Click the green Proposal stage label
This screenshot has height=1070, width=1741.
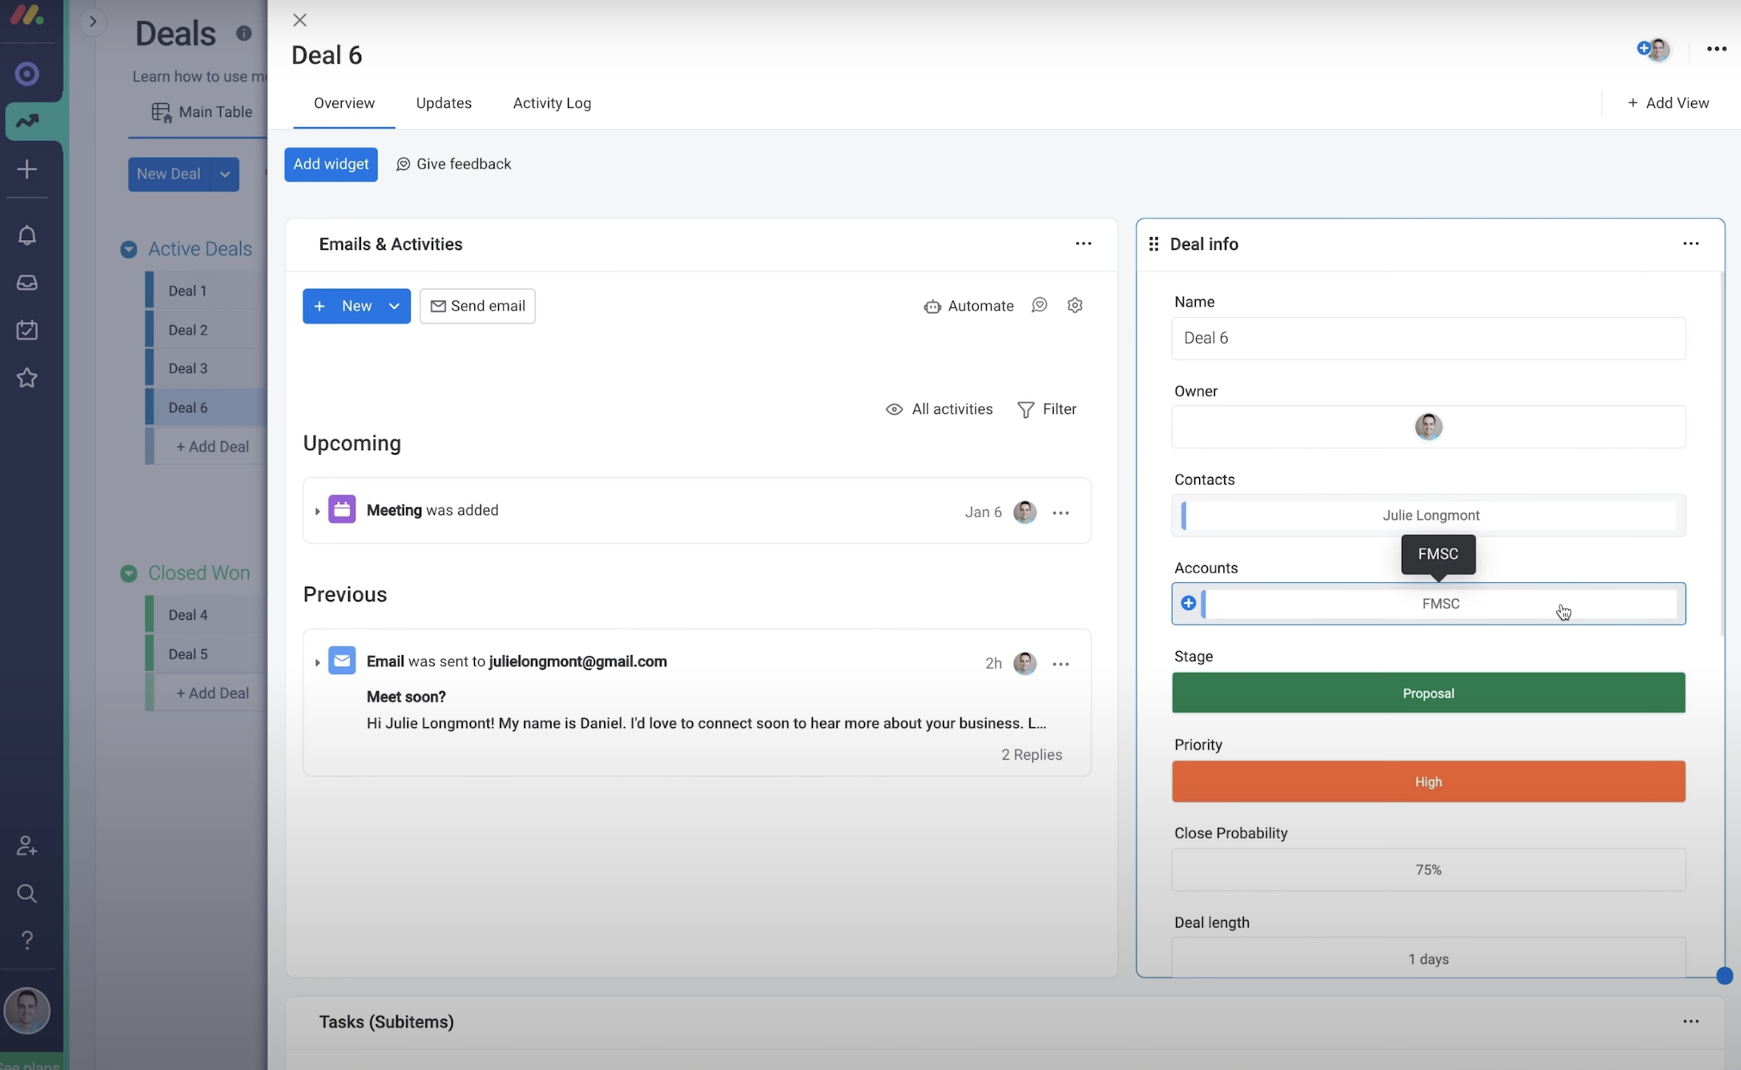(x=1428, y=693)
